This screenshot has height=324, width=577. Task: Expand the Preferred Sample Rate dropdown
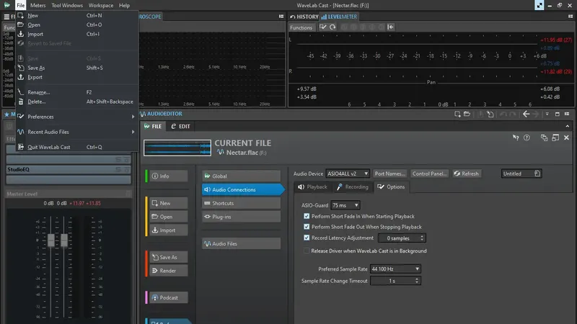tap(395, 269)
